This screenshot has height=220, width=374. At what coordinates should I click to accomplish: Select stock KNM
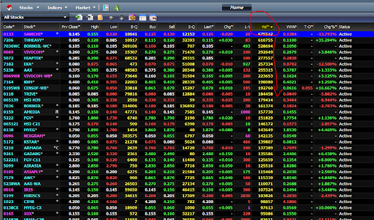[x=29, y=82]
